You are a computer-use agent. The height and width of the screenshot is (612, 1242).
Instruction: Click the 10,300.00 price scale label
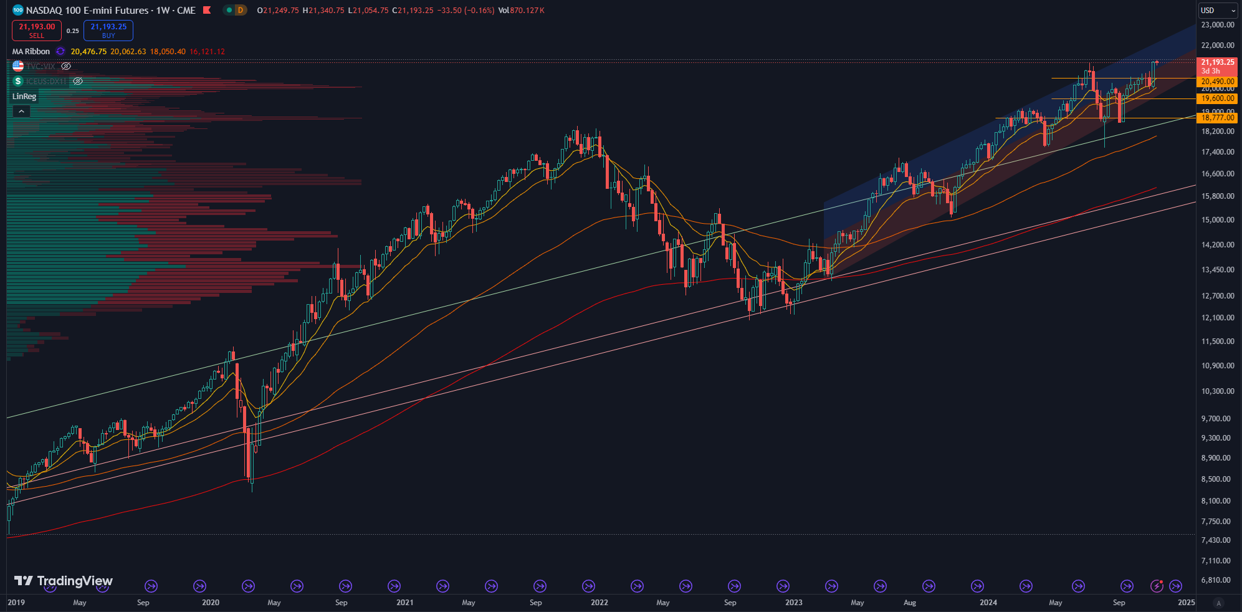[x=1218, y=391]
